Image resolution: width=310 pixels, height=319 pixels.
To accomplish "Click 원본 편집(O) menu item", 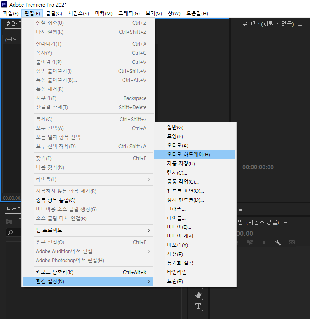I will 87,242.
